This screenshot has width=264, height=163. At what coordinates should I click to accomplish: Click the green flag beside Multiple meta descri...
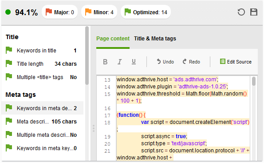point(9,134)
